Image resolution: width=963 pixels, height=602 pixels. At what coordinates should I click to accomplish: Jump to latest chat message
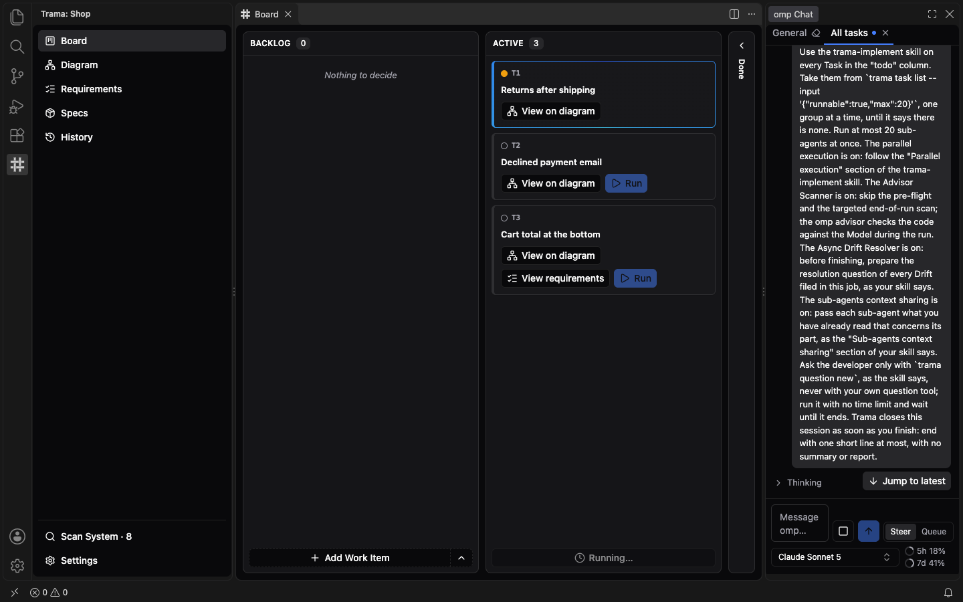[x=907, y=481]
